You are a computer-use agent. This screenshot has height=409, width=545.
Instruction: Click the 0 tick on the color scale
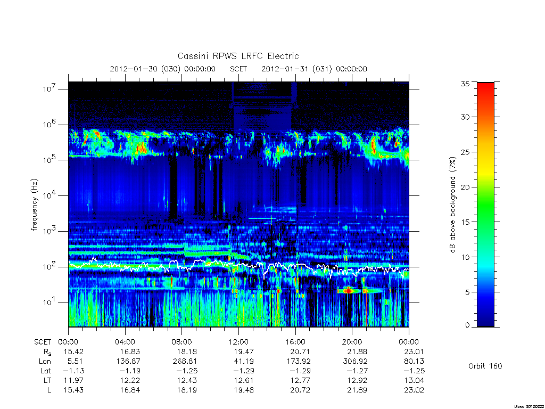tap(467, 325)
